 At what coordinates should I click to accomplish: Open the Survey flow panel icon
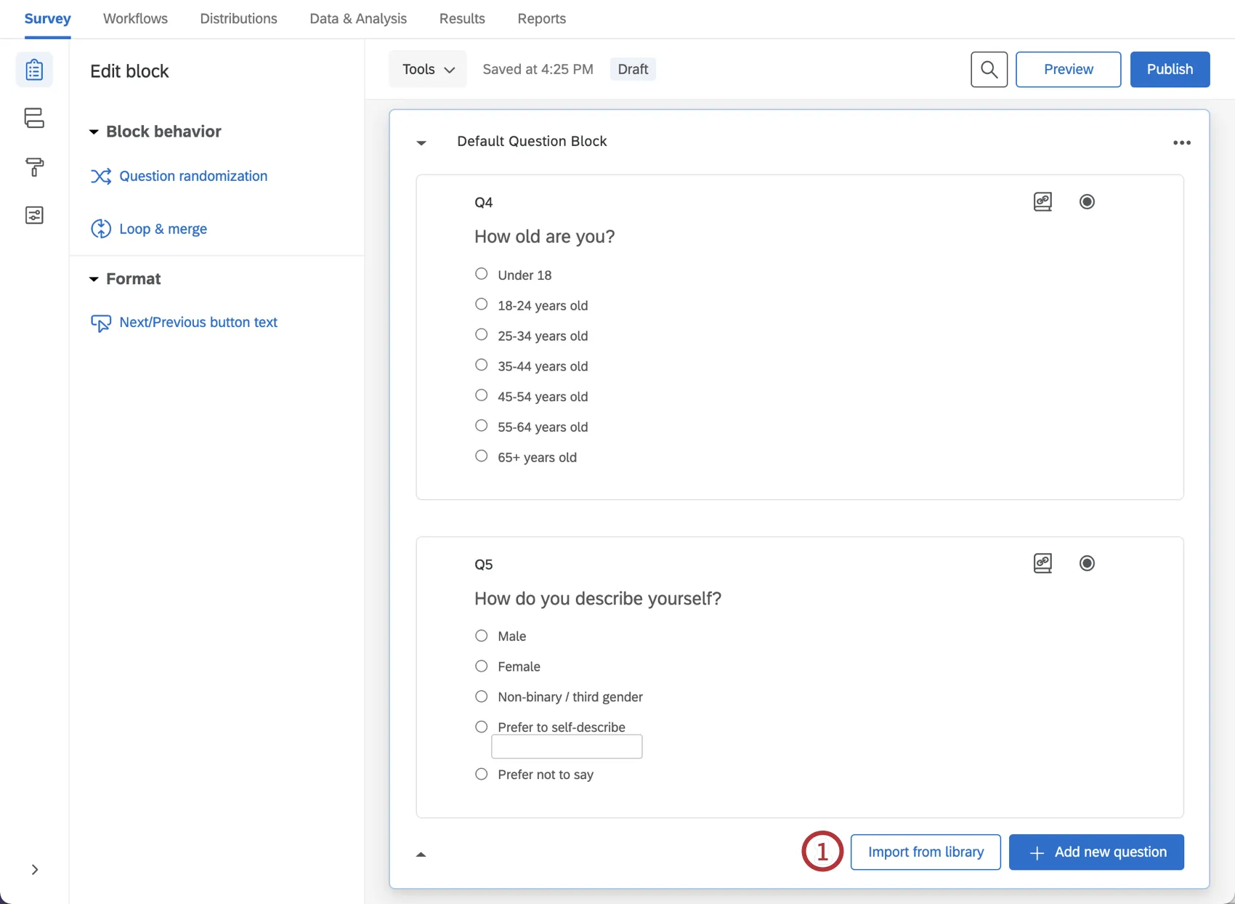click(x=34, y=118)
